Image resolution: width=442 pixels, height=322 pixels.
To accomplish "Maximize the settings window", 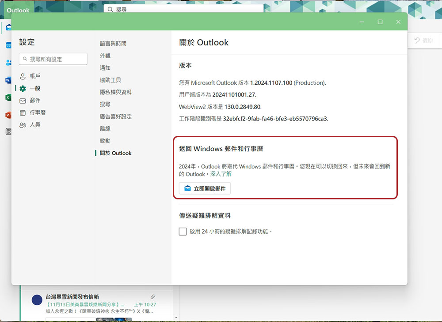I will pyautogui.click(x=380, y=22).
